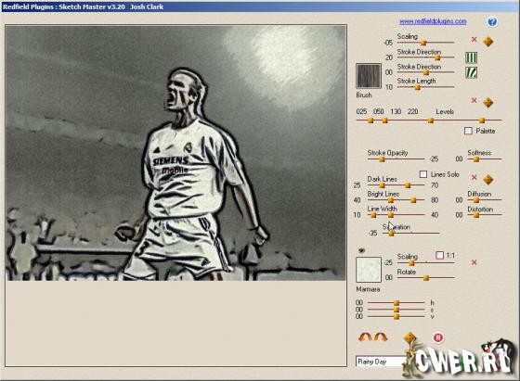Click the Dark Lines left slider handle
Image resolution: width=520 pixels, height=381 pixels.
pos(382,185)
